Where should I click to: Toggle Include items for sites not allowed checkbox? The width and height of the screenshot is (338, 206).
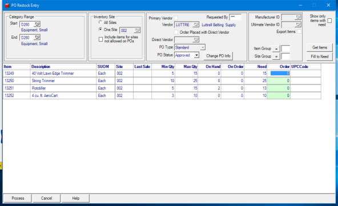coord(100,39)
